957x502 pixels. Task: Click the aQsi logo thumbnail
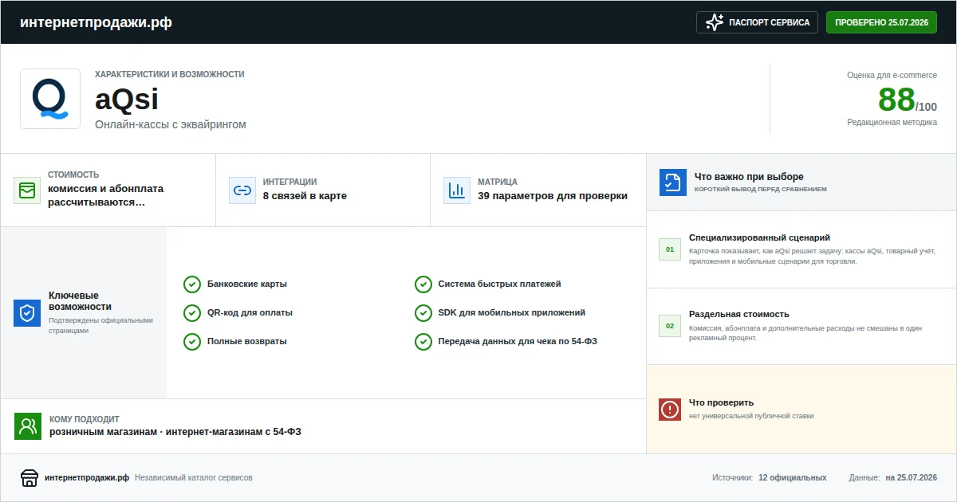[x=50, y=99]
